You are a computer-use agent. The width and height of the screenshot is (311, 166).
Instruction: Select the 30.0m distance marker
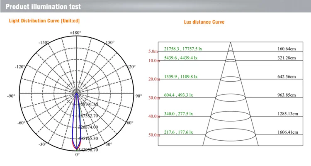pos(154,98)
